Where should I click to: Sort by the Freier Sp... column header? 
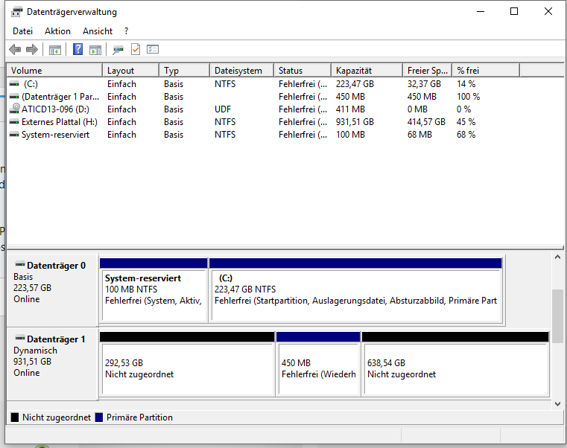point(428,71)
